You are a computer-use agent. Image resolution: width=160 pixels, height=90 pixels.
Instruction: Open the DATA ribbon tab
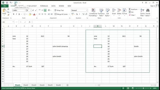53,6
